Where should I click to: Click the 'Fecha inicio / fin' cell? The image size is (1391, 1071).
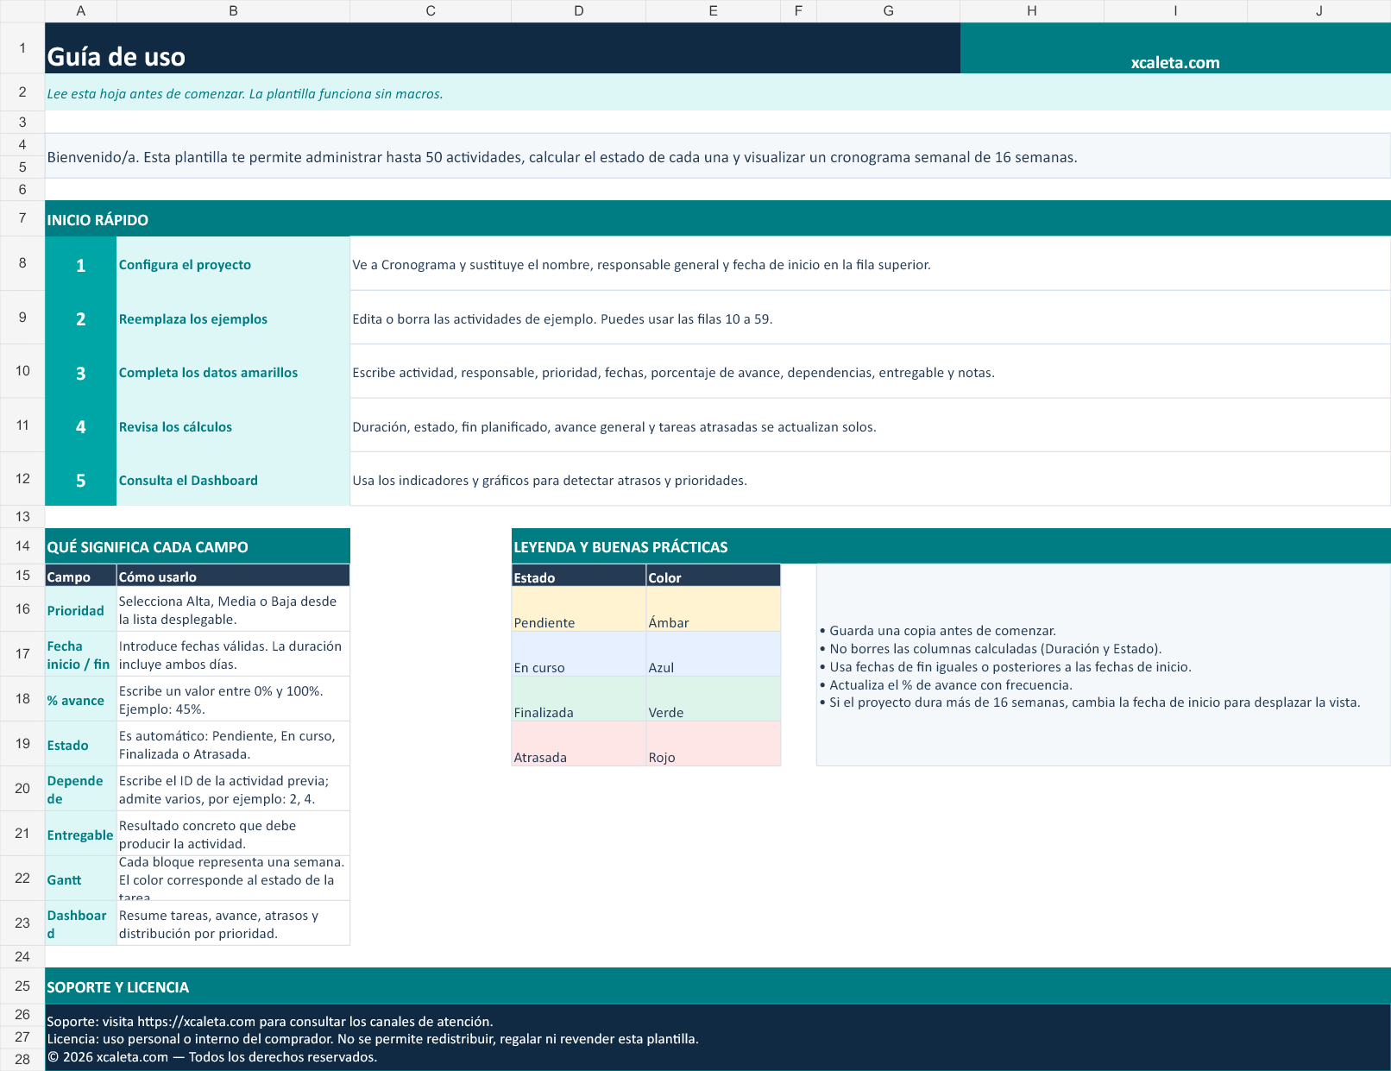pyautogui.click(x=80, y=654)
